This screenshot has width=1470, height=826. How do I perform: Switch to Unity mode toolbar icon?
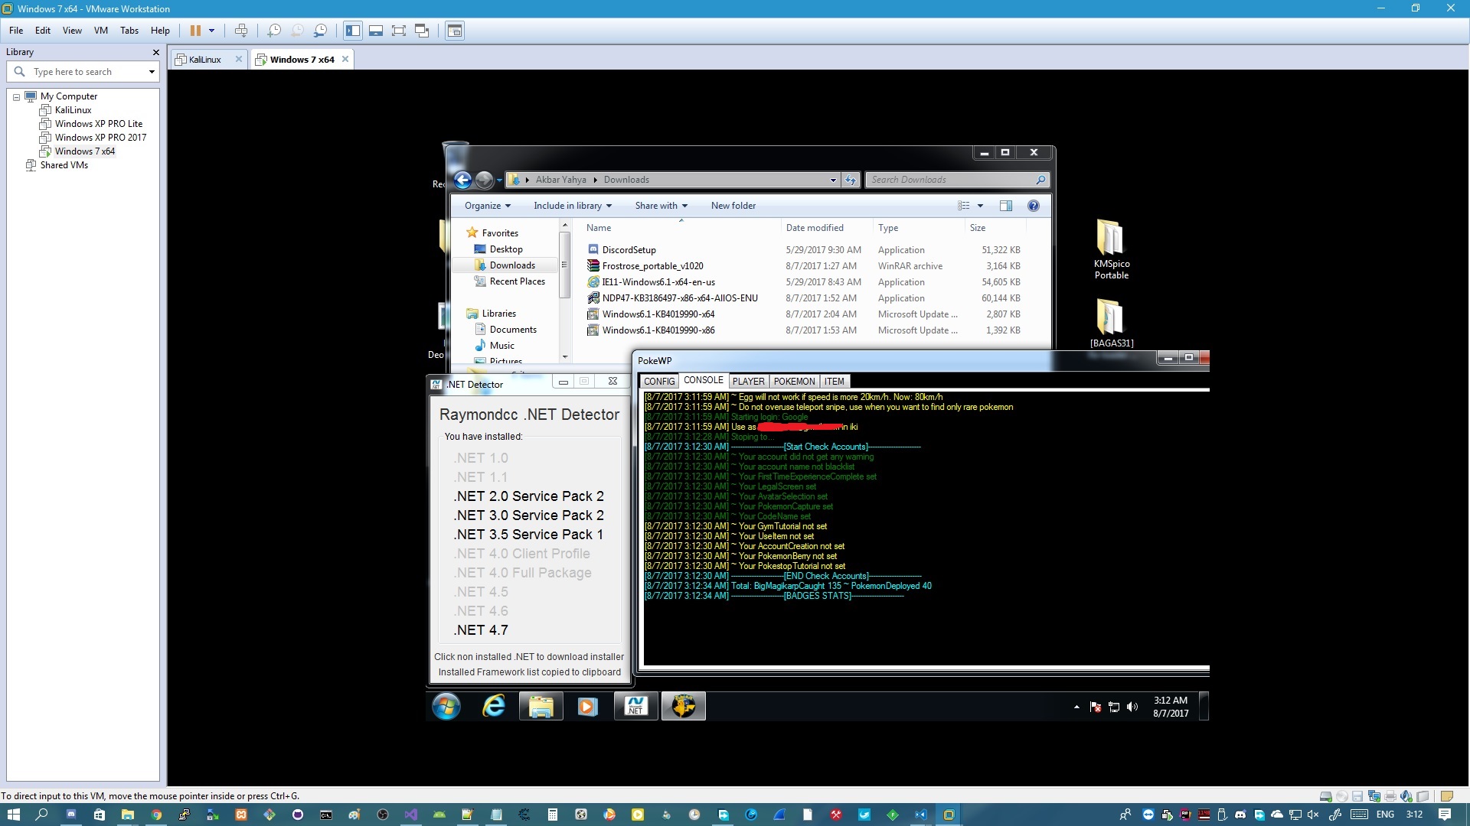click(x=422, y=31)
